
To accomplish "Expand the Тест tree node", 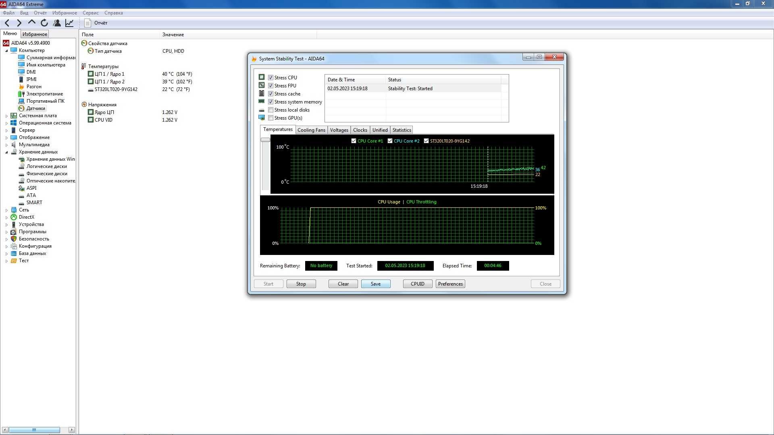I will coord(6,261).
